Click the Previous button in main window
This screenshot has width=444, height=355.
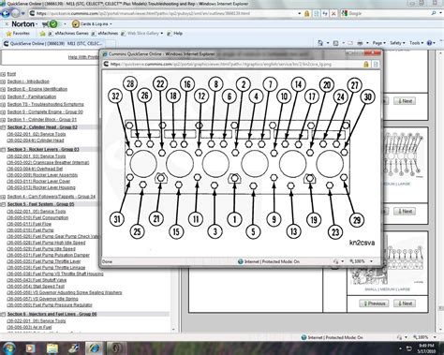pos(374,303)
